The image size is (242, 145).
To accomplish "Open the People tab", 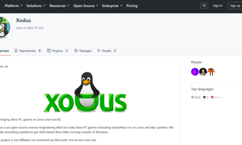I will click(107, 51).
